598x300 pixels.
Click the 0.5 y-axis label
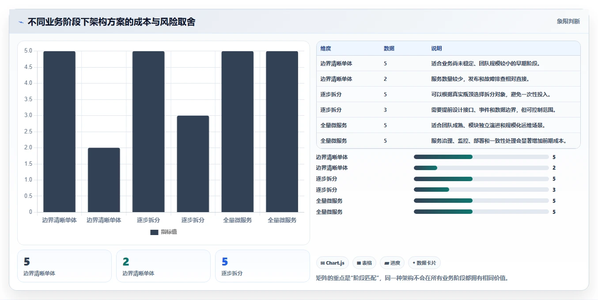click(28, 196)
